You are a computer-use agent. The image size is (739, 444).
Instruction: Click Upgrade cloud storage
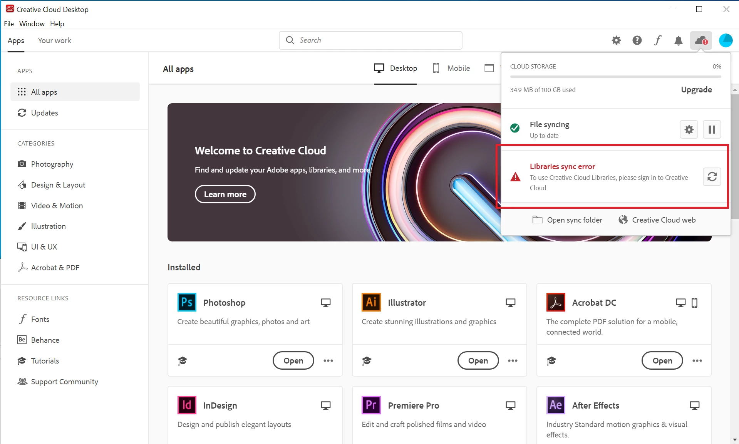pyautogui.click(x=696, y=90)
